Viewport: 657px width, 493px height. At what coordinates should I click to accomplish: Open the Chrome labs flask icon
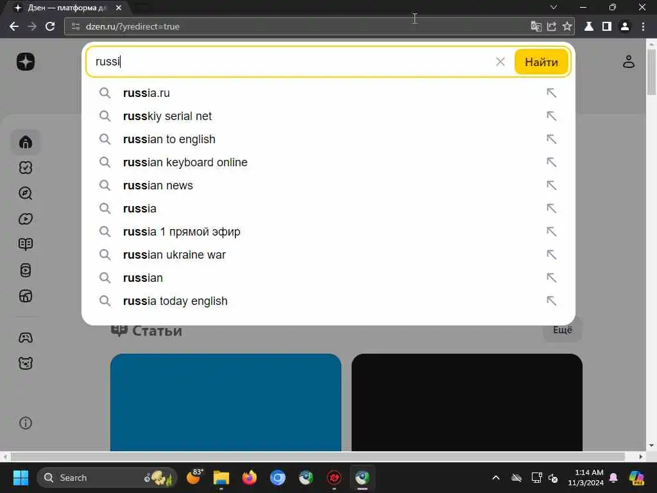tap(589, 26)
